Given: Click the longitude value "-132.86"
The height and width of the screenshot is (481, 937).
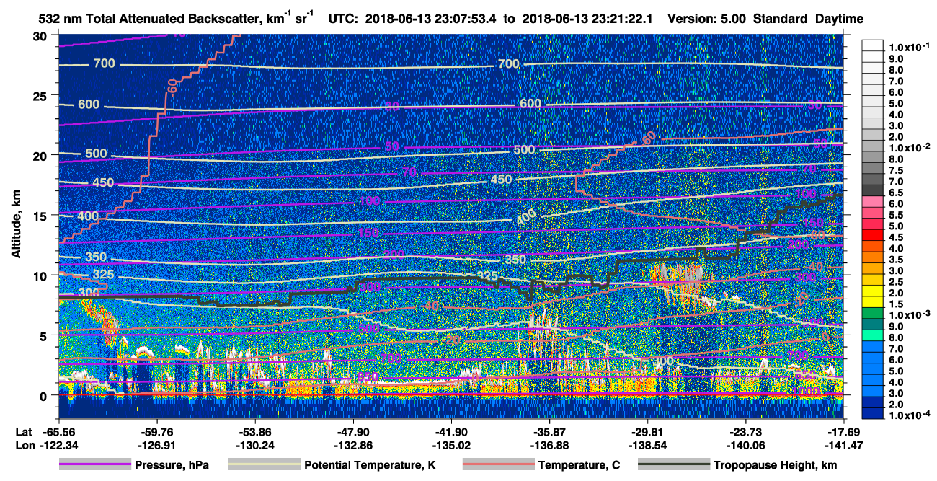Looking at the screenshot, I should (x=352, y=445).
